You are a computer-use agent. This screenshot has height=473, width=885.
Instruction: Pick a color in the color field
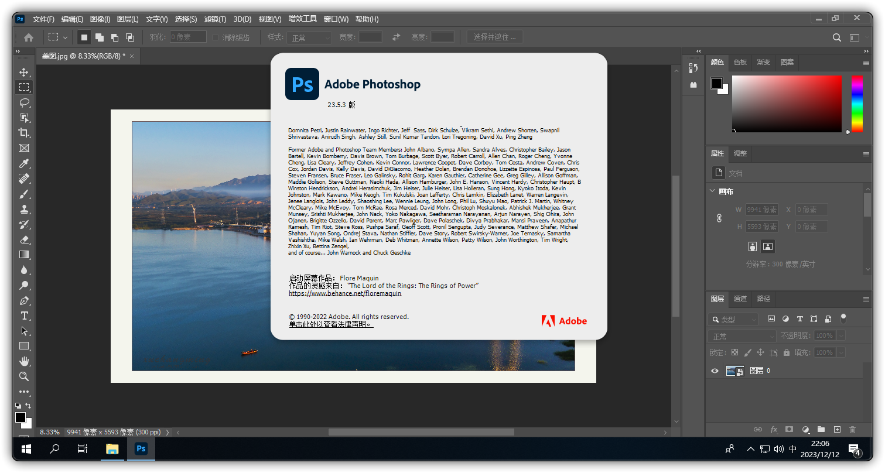pyautogui.click(x=787, y=103)
